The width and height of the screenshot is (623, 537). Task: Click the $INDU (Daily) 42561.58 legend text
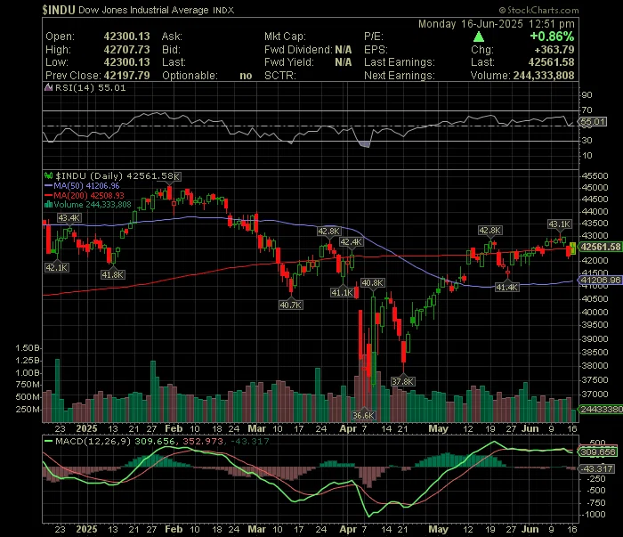118,176
